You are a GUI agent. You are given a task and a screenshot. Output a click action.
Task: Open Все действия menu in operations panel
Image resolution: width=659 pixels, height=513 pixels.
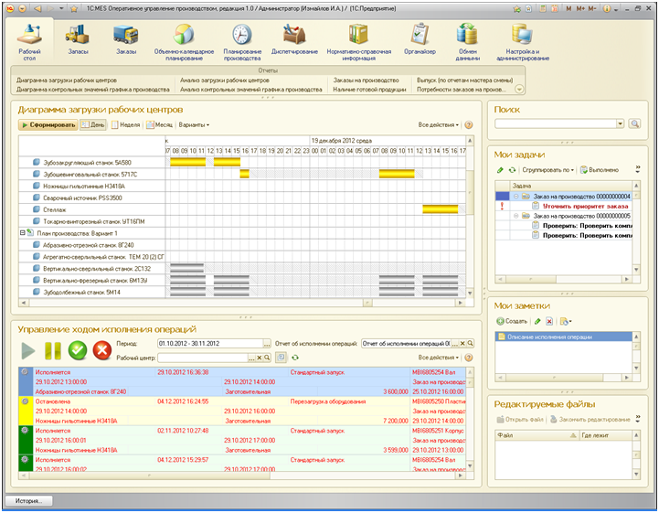(439, 358)
